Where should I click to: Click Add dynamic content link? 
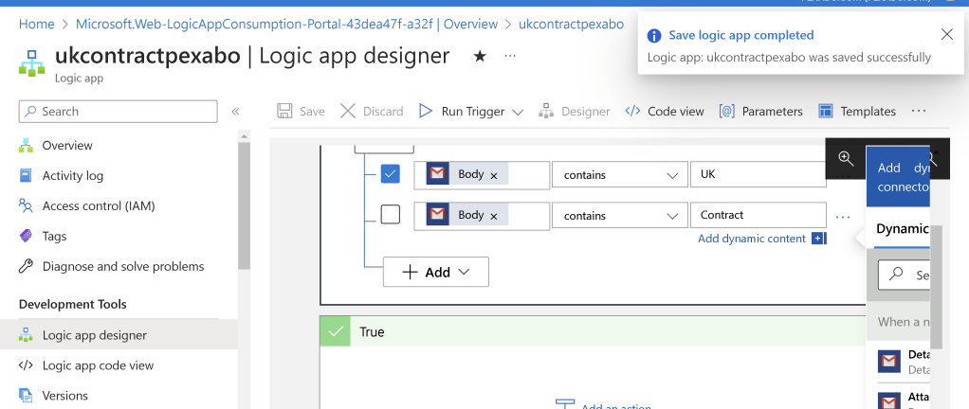[x=752, y=239]
